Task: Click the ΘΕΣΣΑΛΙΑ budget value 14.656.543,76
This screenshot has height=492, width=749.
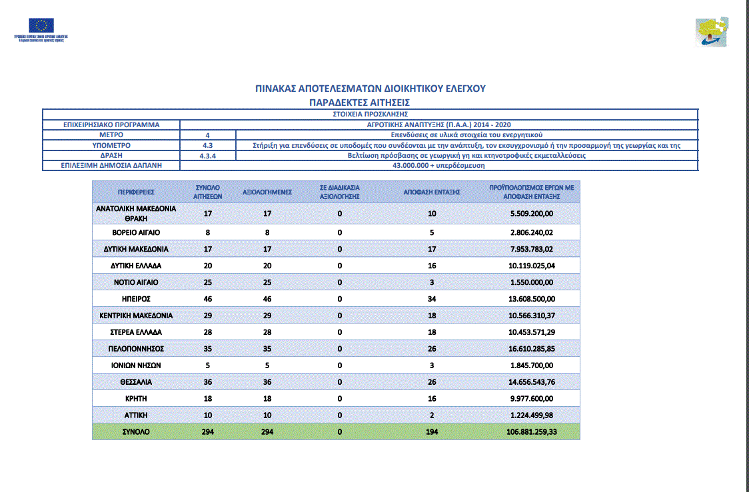Action: click(x=532, y=382)
